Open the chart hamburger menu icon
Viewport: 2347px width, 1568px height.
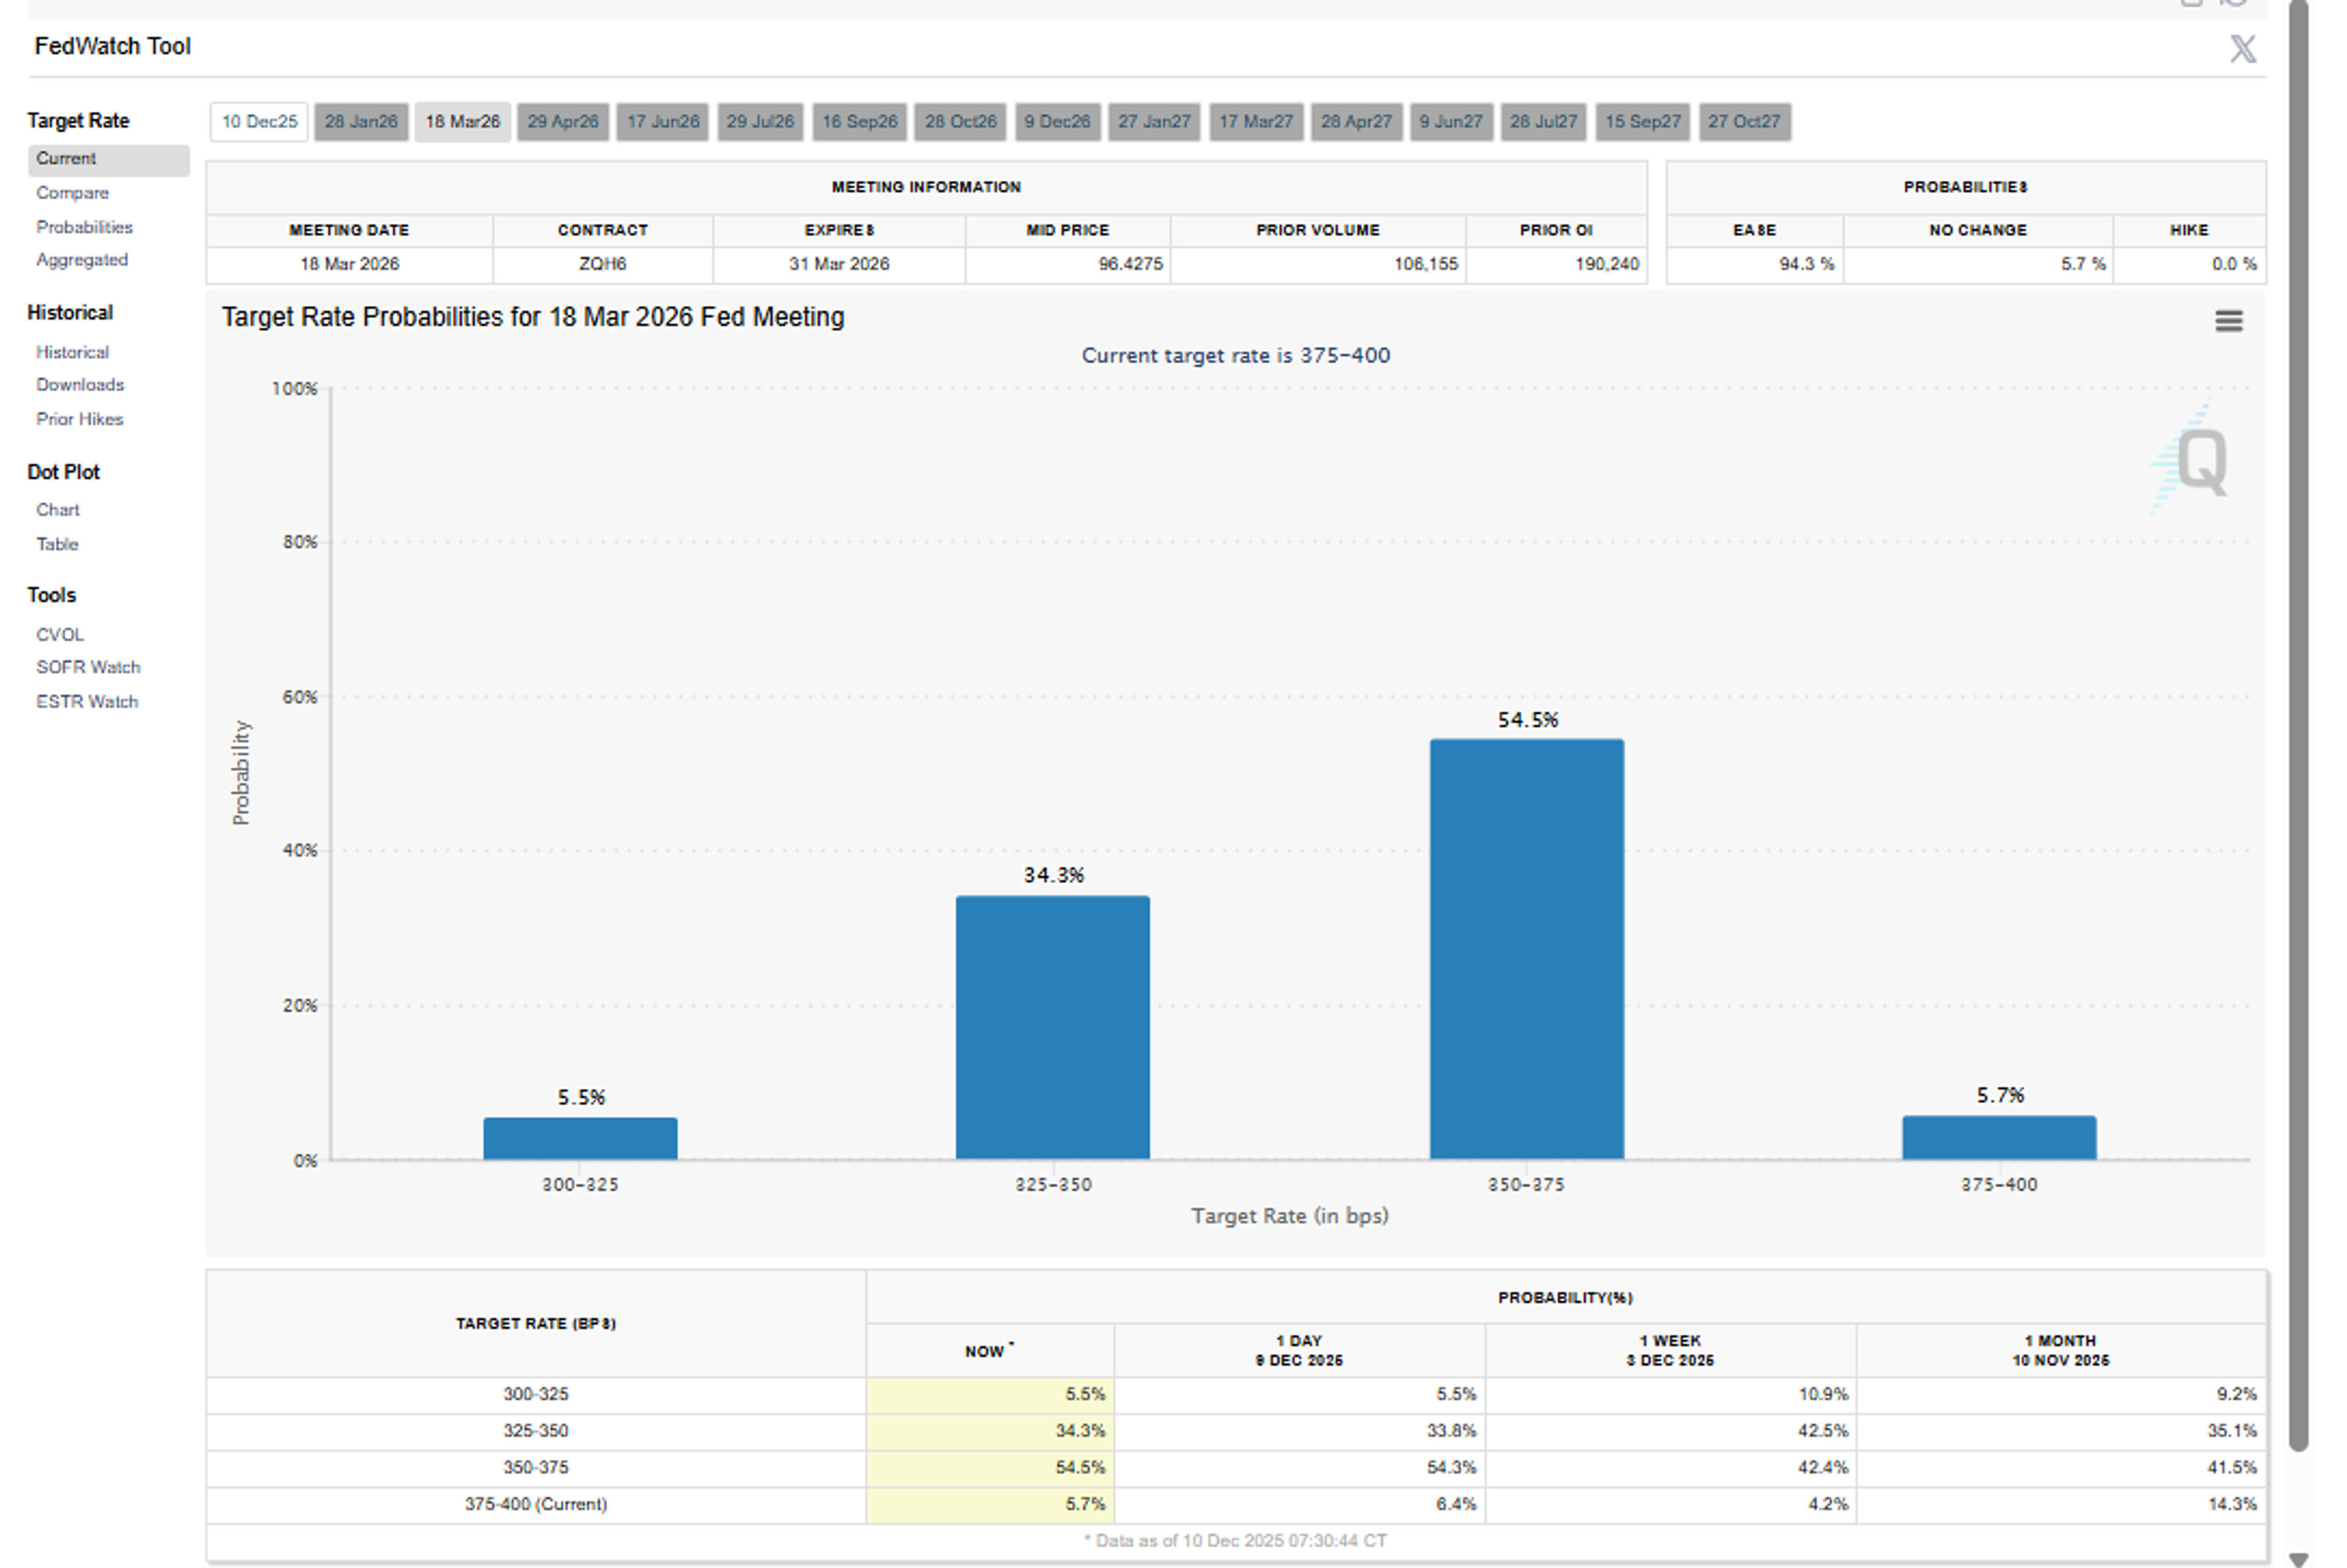pos(2228,321)
